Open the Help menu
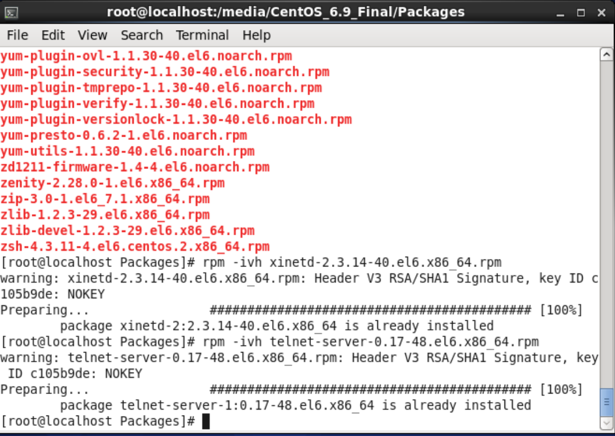Screen dimensions: 615x436 click(256, 35)
